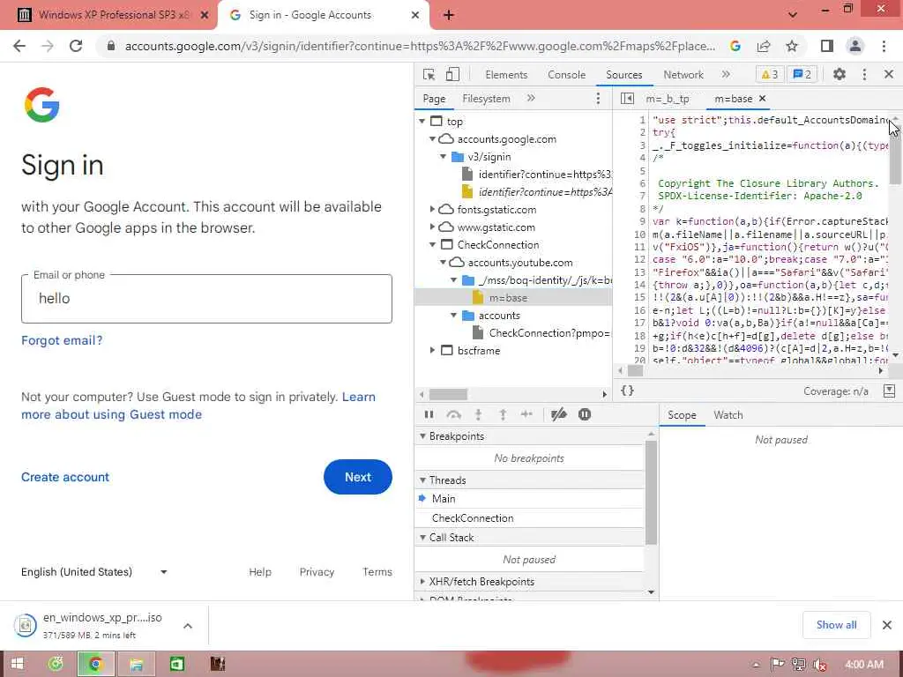This screenshot has height=677, width=903.
Task: Open DevTools customize three-dot menu
Action: click(864, 74)
